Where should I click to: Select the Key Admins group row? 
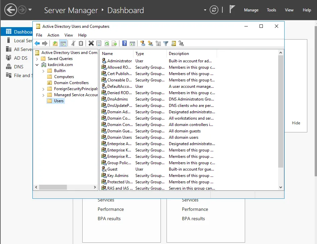click(158, 176)
